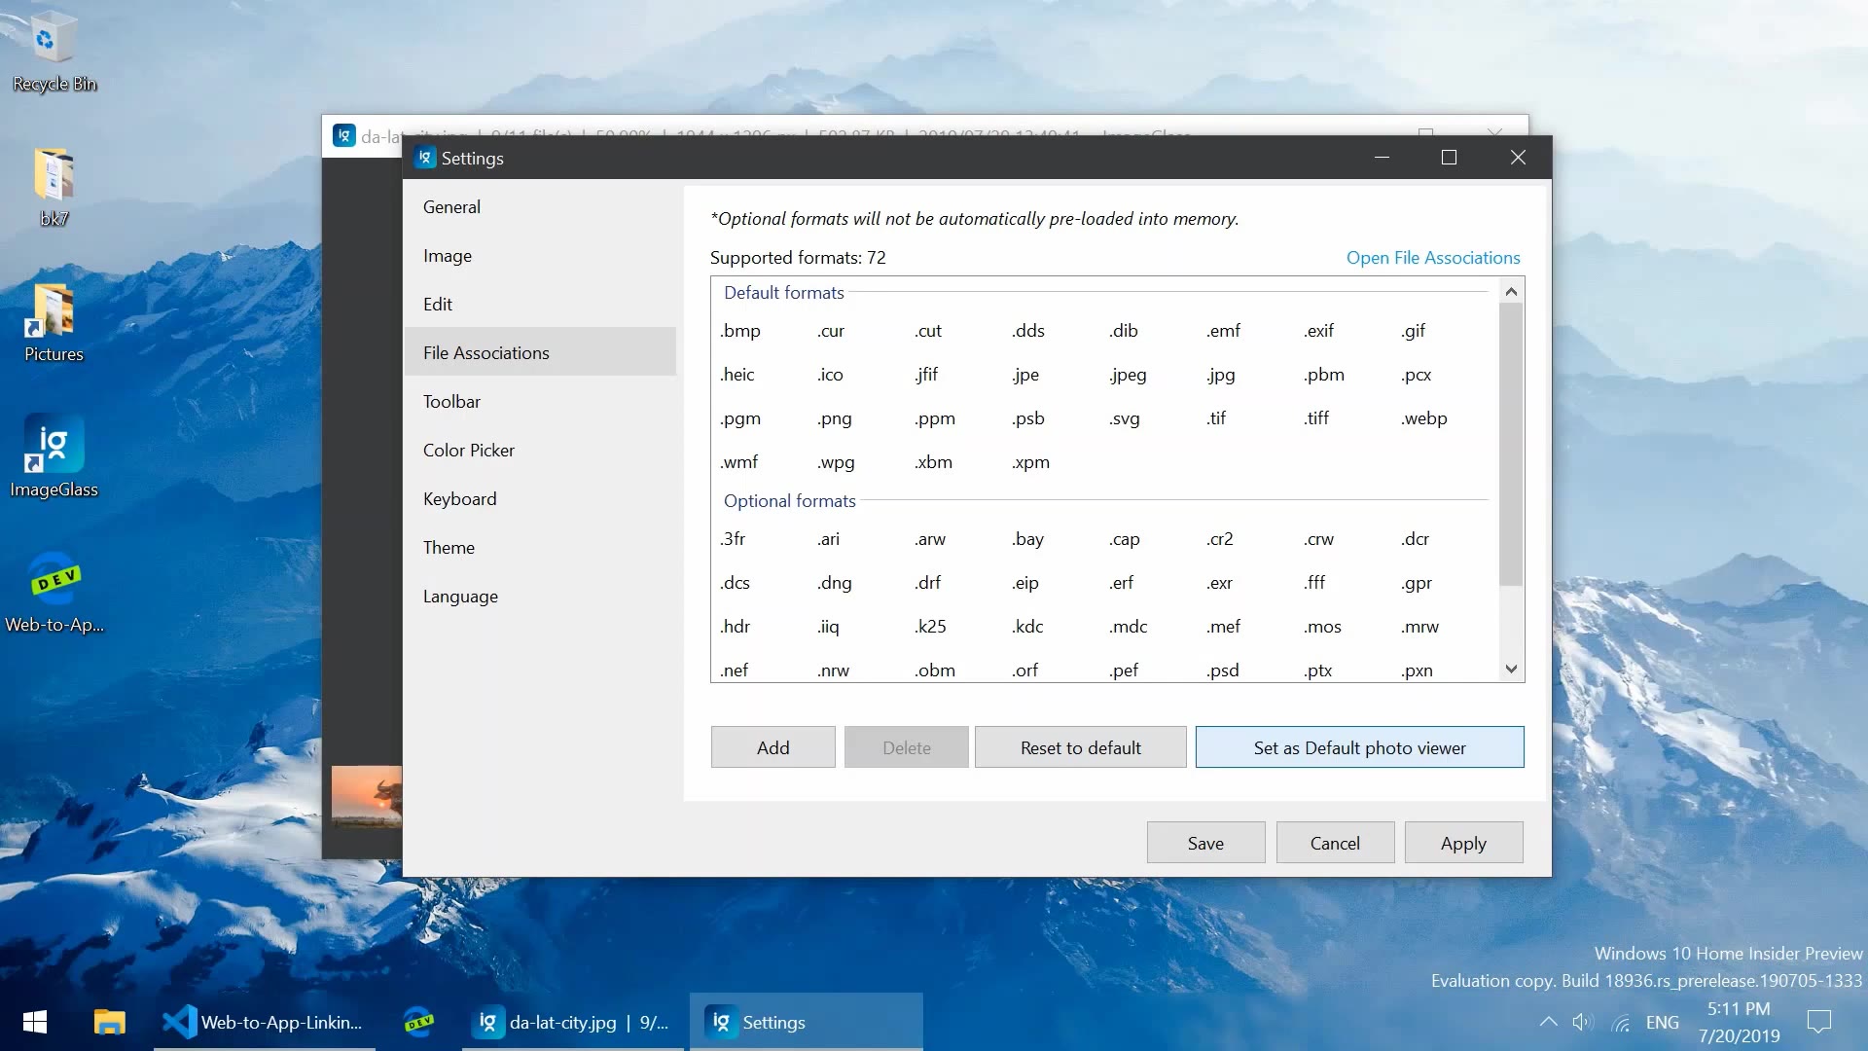Open the Language settings tab
Image resolution: width=1868 pixels, height=1051 pixels.
540,596
